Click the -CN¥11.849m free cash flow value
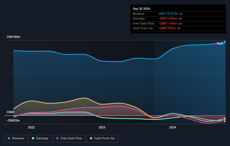 168,23
